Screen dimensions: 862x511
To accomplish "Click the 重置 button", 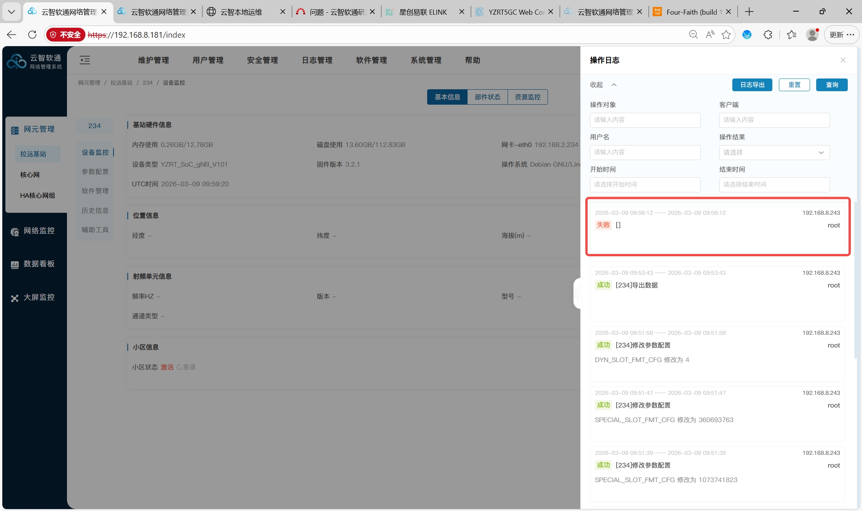I will pyautogui.click(x=794, y=85).
